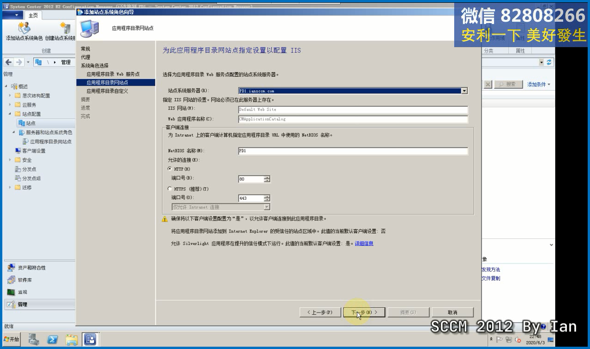Clear the search using the X button
The height and width of the screenshot is (349, 590).
click(x=488, y=84)
